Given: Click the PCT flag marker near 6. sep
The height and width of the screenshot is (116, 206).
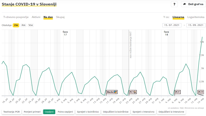Looking at the screenshot, I should [177, 92].
